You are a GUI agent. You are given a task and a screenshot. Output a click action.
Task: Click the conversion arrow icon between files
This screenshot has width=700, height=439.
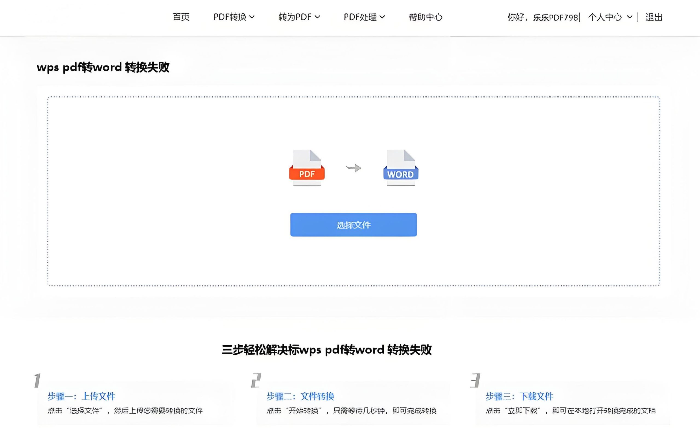point(354,168)
